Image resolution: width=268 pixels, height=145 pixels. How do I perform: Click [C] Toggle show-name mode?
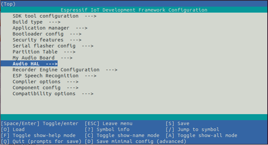coord(122,135)
